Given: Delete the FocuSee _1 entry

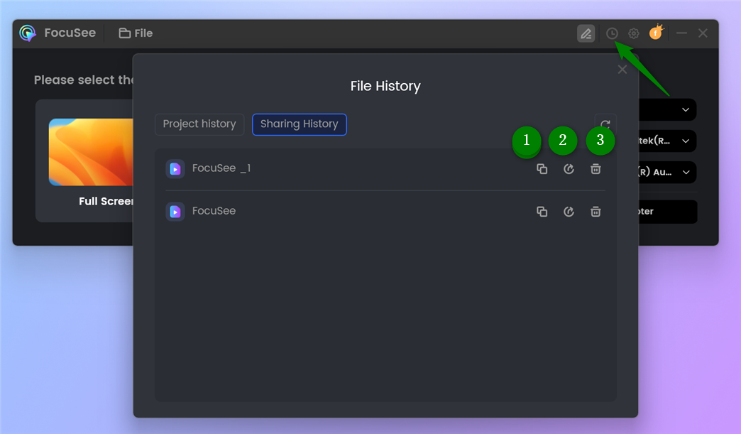Looking at the screenshot, I should 595,169.
